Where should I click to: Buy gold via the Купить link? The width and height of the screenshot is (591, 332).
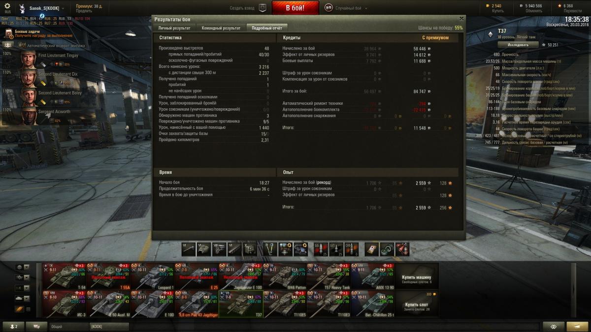click(x=497, y=11)
